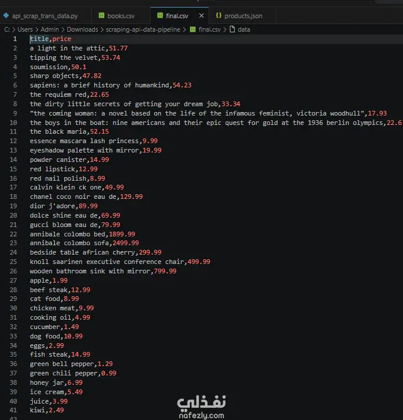Click 'cat food' row text

[x=45, y=299]
